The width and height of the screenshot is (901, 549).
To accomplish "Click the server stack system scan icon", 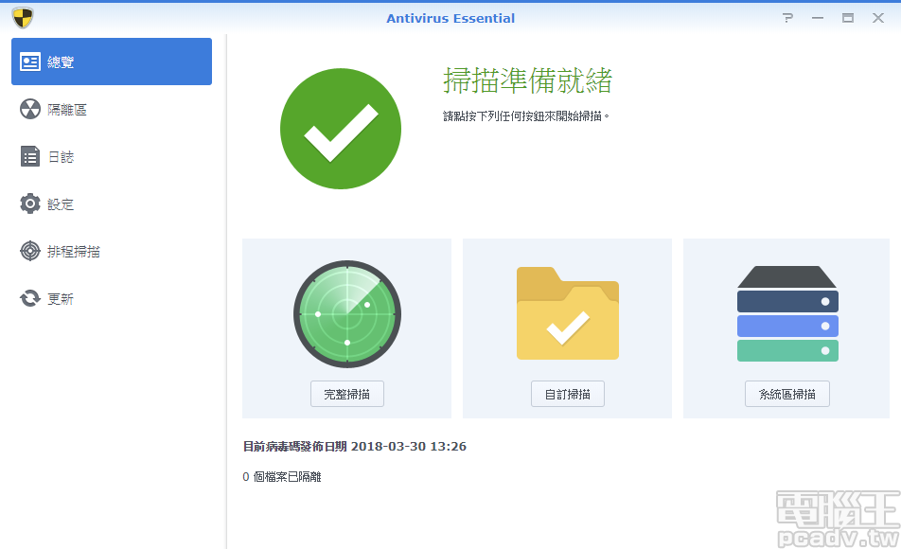I will click(x=787, y=312).
